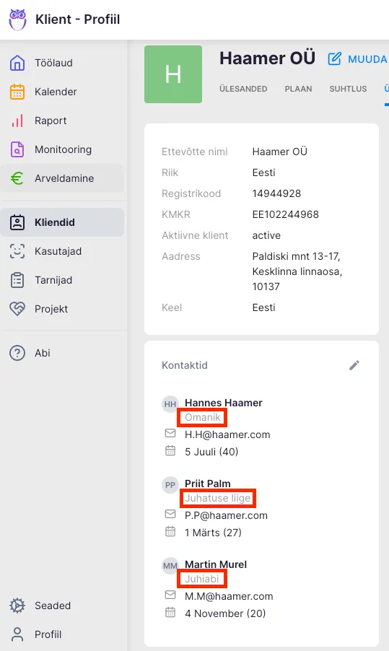The image size is (389, 651).
Task: Click the Arveldamine euro icon
Action: click(17, 178)
